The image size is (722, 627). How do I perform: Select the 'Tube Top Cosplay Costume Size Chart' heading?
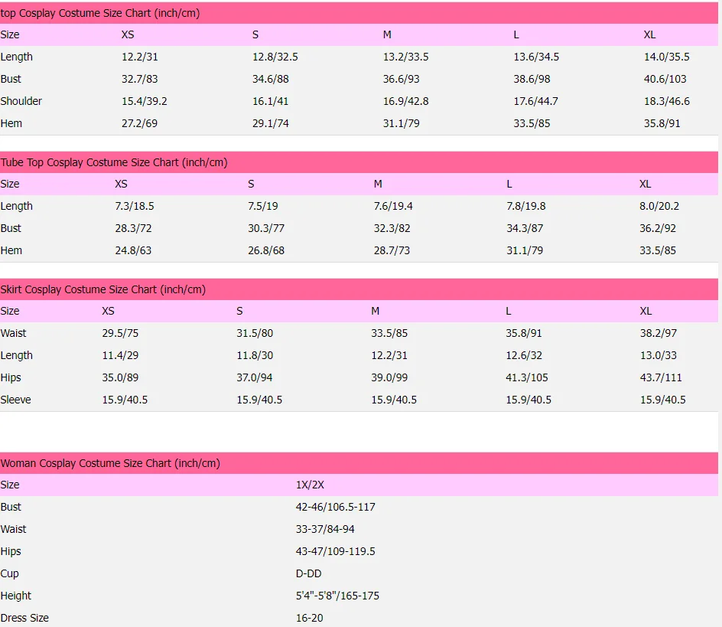point(114,162)
